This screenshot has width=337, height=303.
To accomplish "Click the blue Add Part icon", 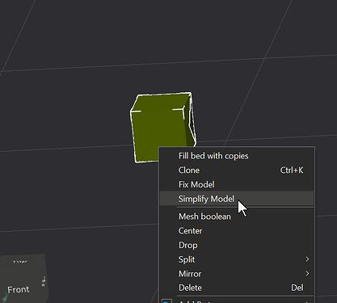I will 166,301.
